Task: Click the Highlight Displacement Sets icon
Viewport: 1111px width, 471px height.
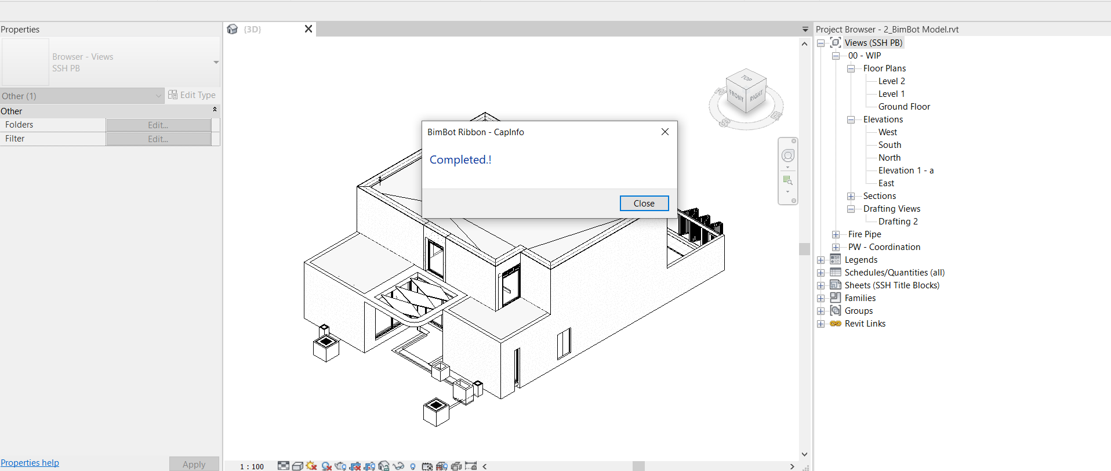Action: point(456,466)
